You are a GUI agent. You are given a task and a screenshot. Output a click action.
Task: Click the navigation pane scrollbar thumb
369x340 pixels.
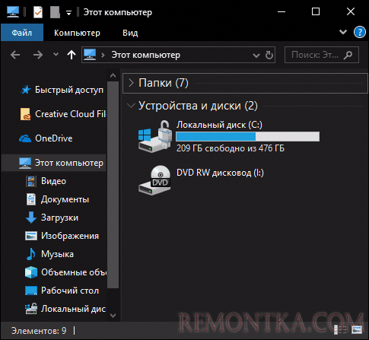113,185
